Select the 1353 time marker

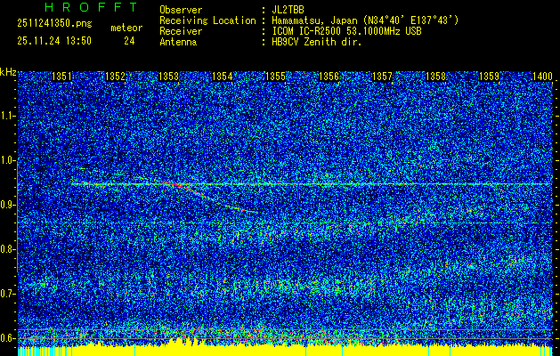click(x=168, y=77)
